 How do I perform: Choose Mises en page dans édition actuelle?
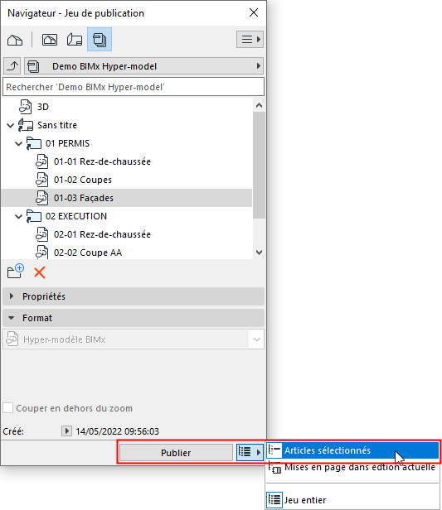pyautogui.click(x=352, y=468)
